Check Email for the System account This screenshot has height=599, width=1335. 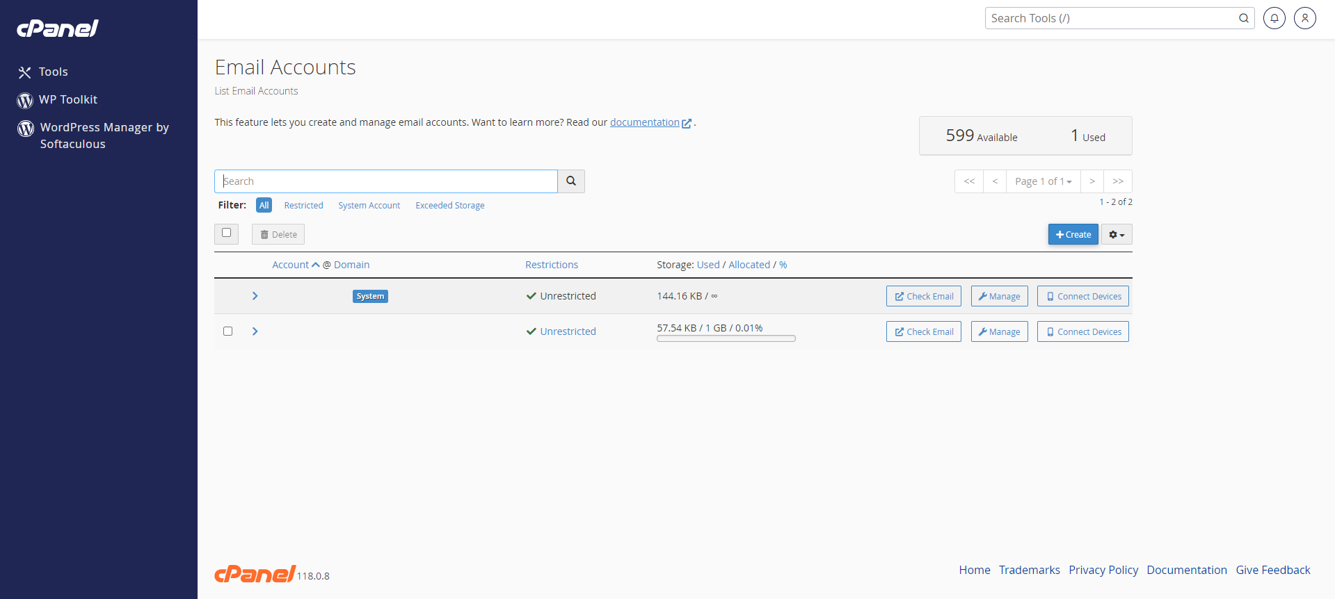click(x=924, y=296)
